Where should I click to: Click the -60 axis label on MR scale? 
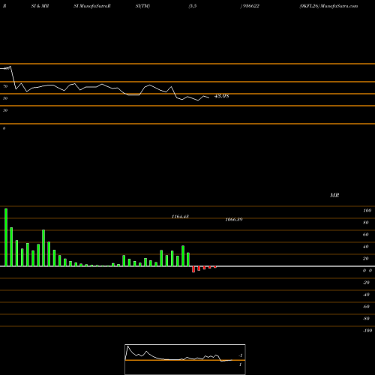click(x=366, y=307)
